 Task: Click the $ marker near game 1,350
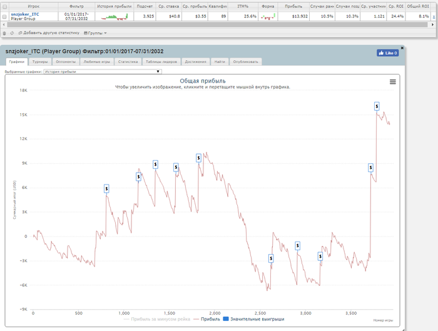click(155, 165)
